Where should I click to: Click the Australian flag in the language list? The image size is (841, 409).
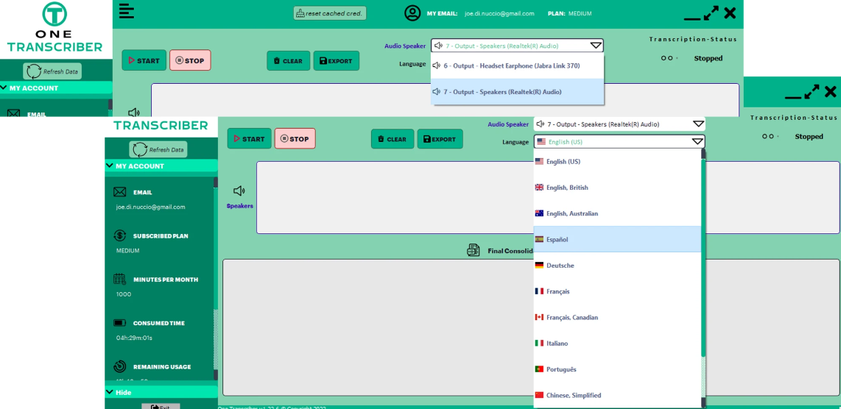tap(540, 213)
